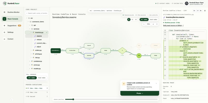
Task: Expand the orders.py chevron
Action: click(31, 50)
